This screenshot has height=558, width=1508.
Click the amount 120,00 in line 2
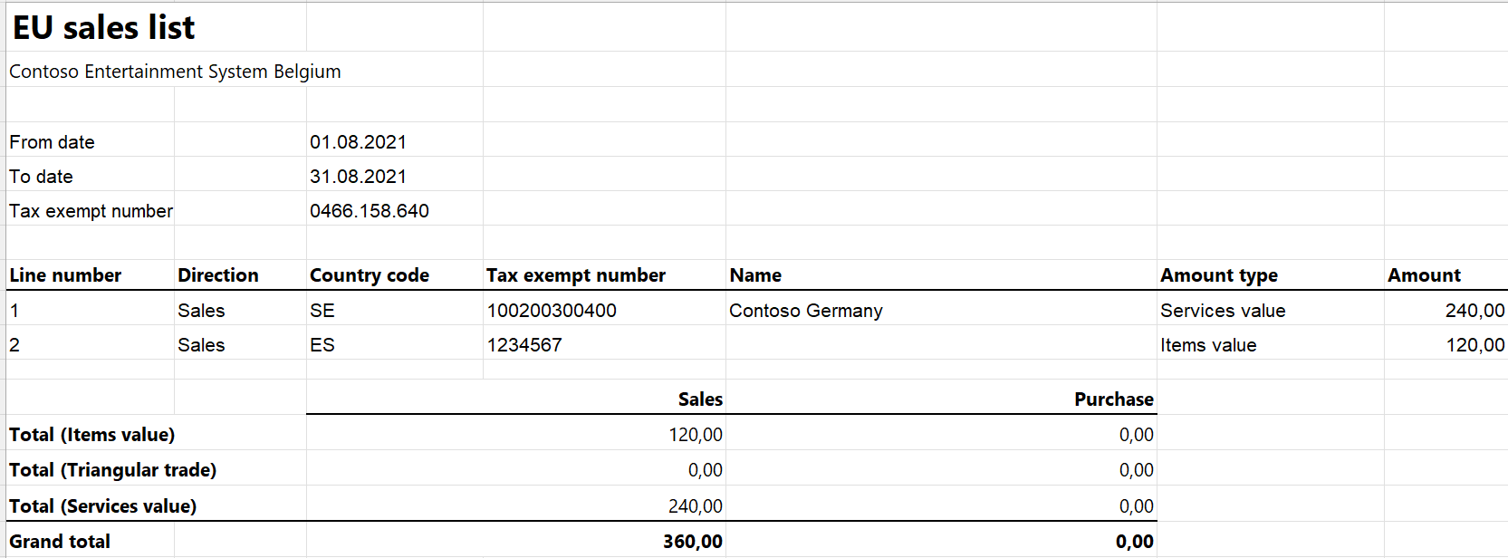coord(1474,345)
